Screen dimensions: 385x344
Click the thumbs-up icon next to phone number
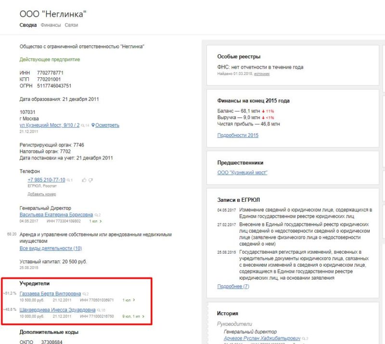(x=84, y=180)
